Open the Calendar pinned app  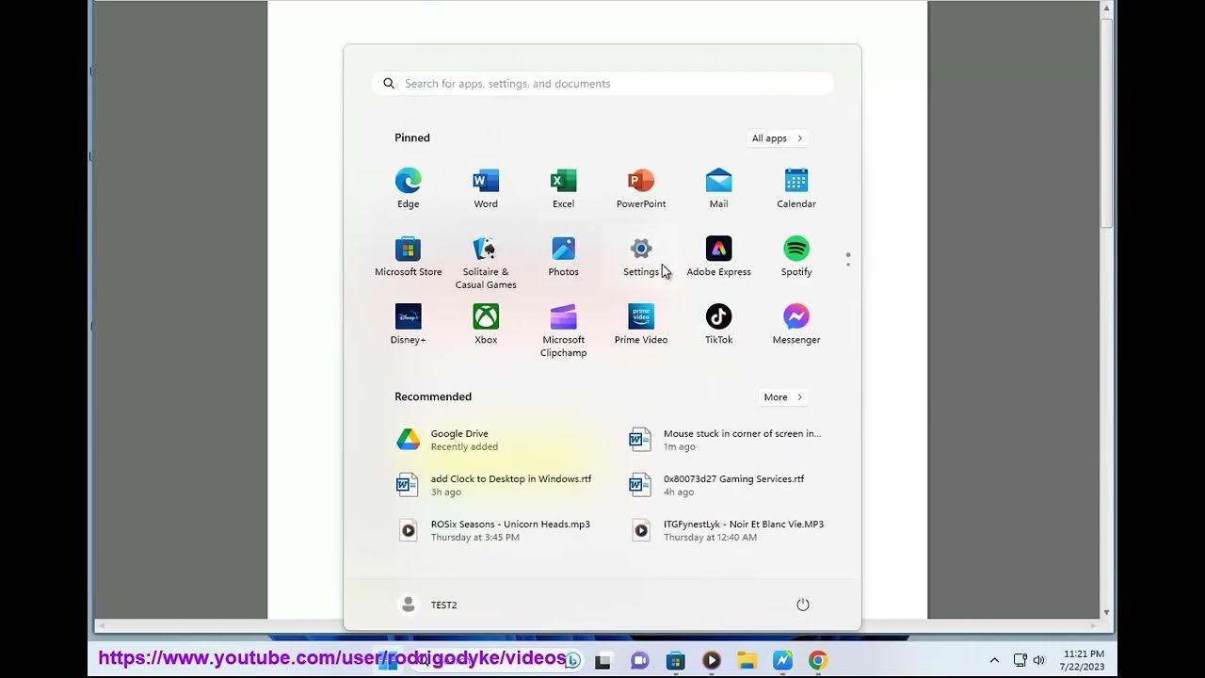[x=796, y=188]
